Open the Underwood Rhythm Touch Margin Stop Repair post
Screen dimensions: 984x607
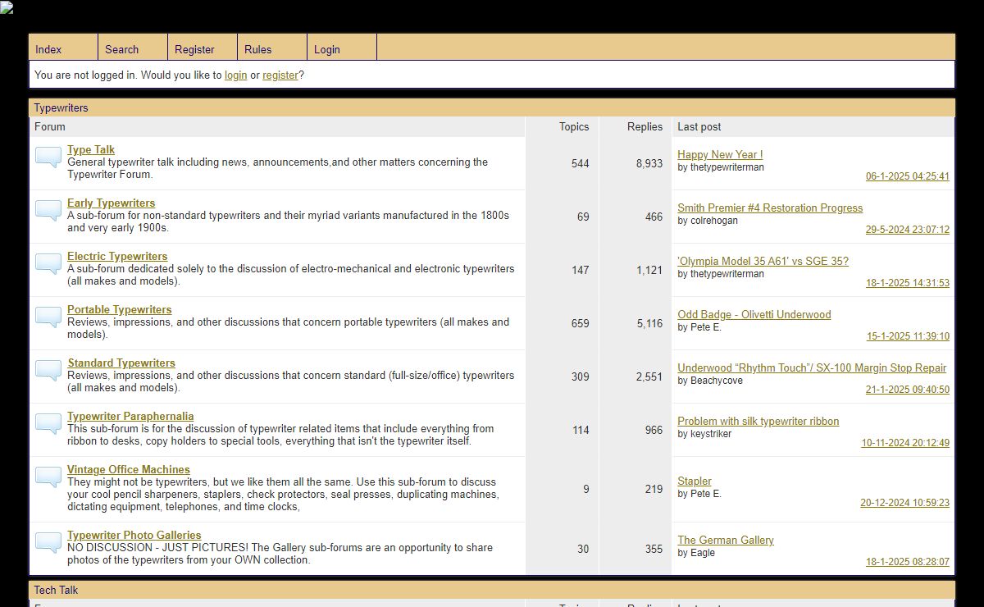click(812, 367)
